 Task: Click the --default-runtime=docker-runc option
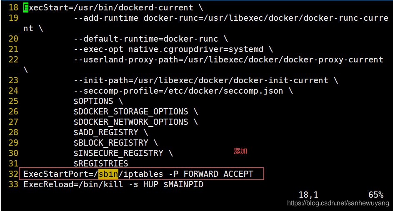click(x=146, y=39)
